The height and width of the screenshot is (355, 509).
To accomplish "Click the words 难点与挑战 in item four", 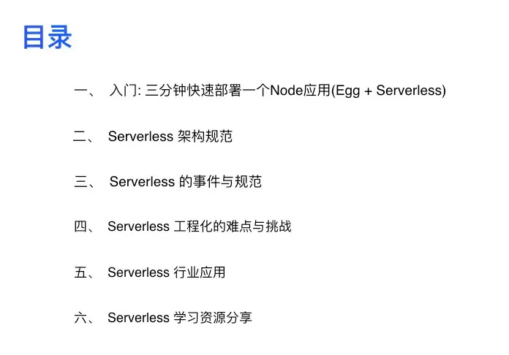I will click(x=259, y=226).
